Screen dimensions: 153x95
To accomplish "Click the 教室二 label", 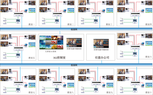I will click(70, 24).
